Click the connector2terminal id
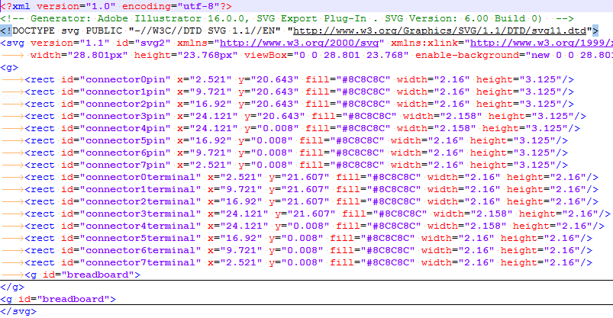The height and width of the screenshot is (318, 613). point(131,202)
